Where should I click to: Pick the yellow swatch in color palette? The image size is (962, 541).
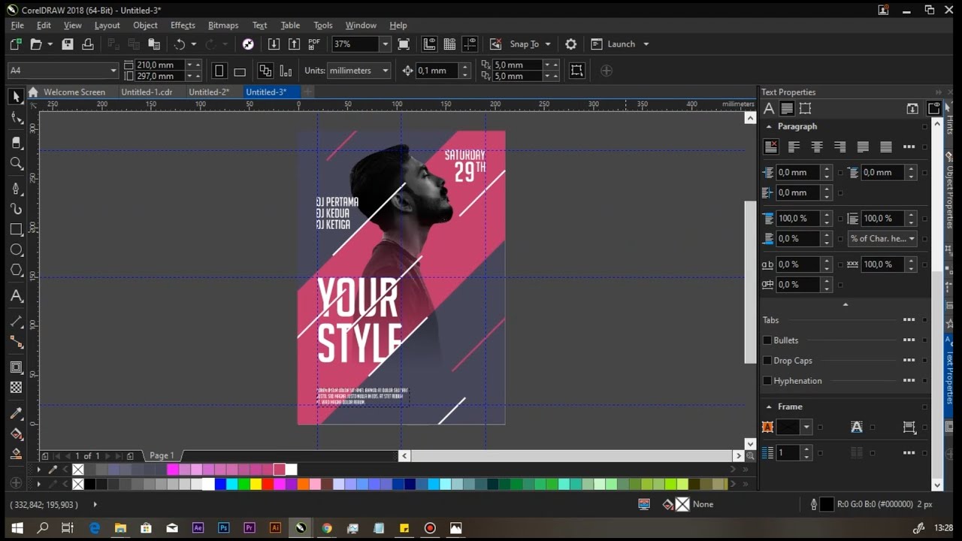click(x=256, y=485)
